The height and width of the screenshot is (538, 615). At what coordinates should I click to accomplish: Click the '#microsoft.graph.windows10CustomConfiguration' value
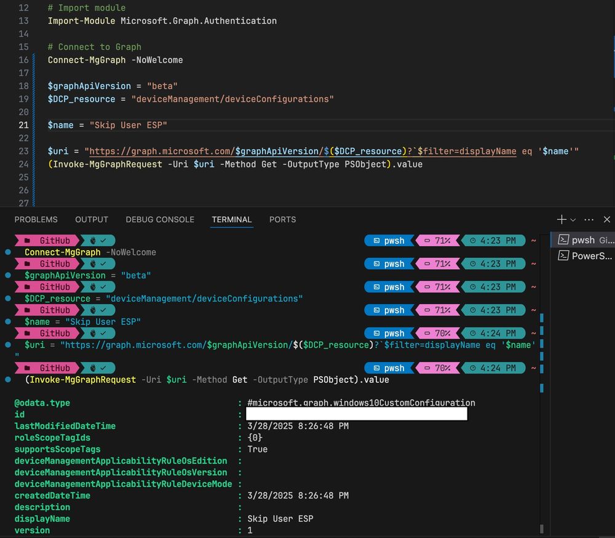pos(361,403)
